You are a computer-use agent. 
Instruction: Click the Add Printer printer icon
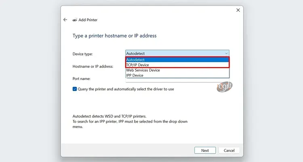click(75, 20)
